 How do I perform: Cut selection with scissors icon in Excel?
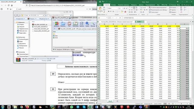[104, 8]
